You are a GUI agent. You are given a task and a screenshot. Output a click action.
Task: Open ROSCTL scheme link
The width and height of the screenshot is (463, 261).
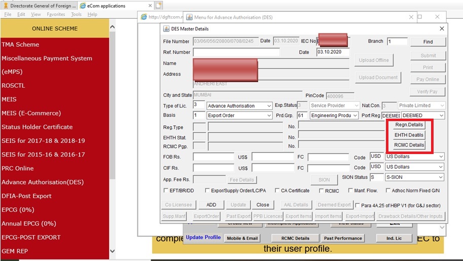pyautogui.click(x=13, y=86)
